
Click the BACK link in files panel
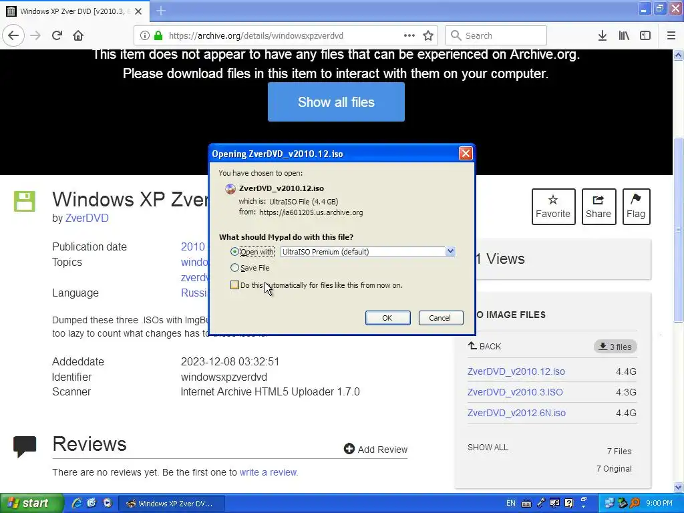[x=484, y=347]
